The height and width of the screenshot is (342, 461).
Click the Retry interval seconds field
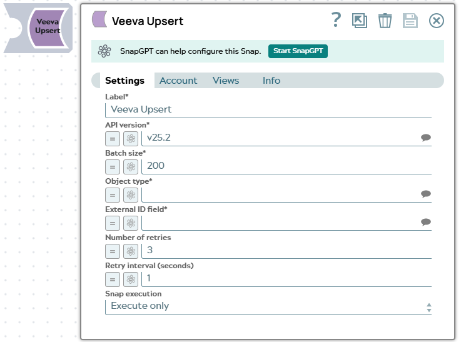click(x=286, y=279)
